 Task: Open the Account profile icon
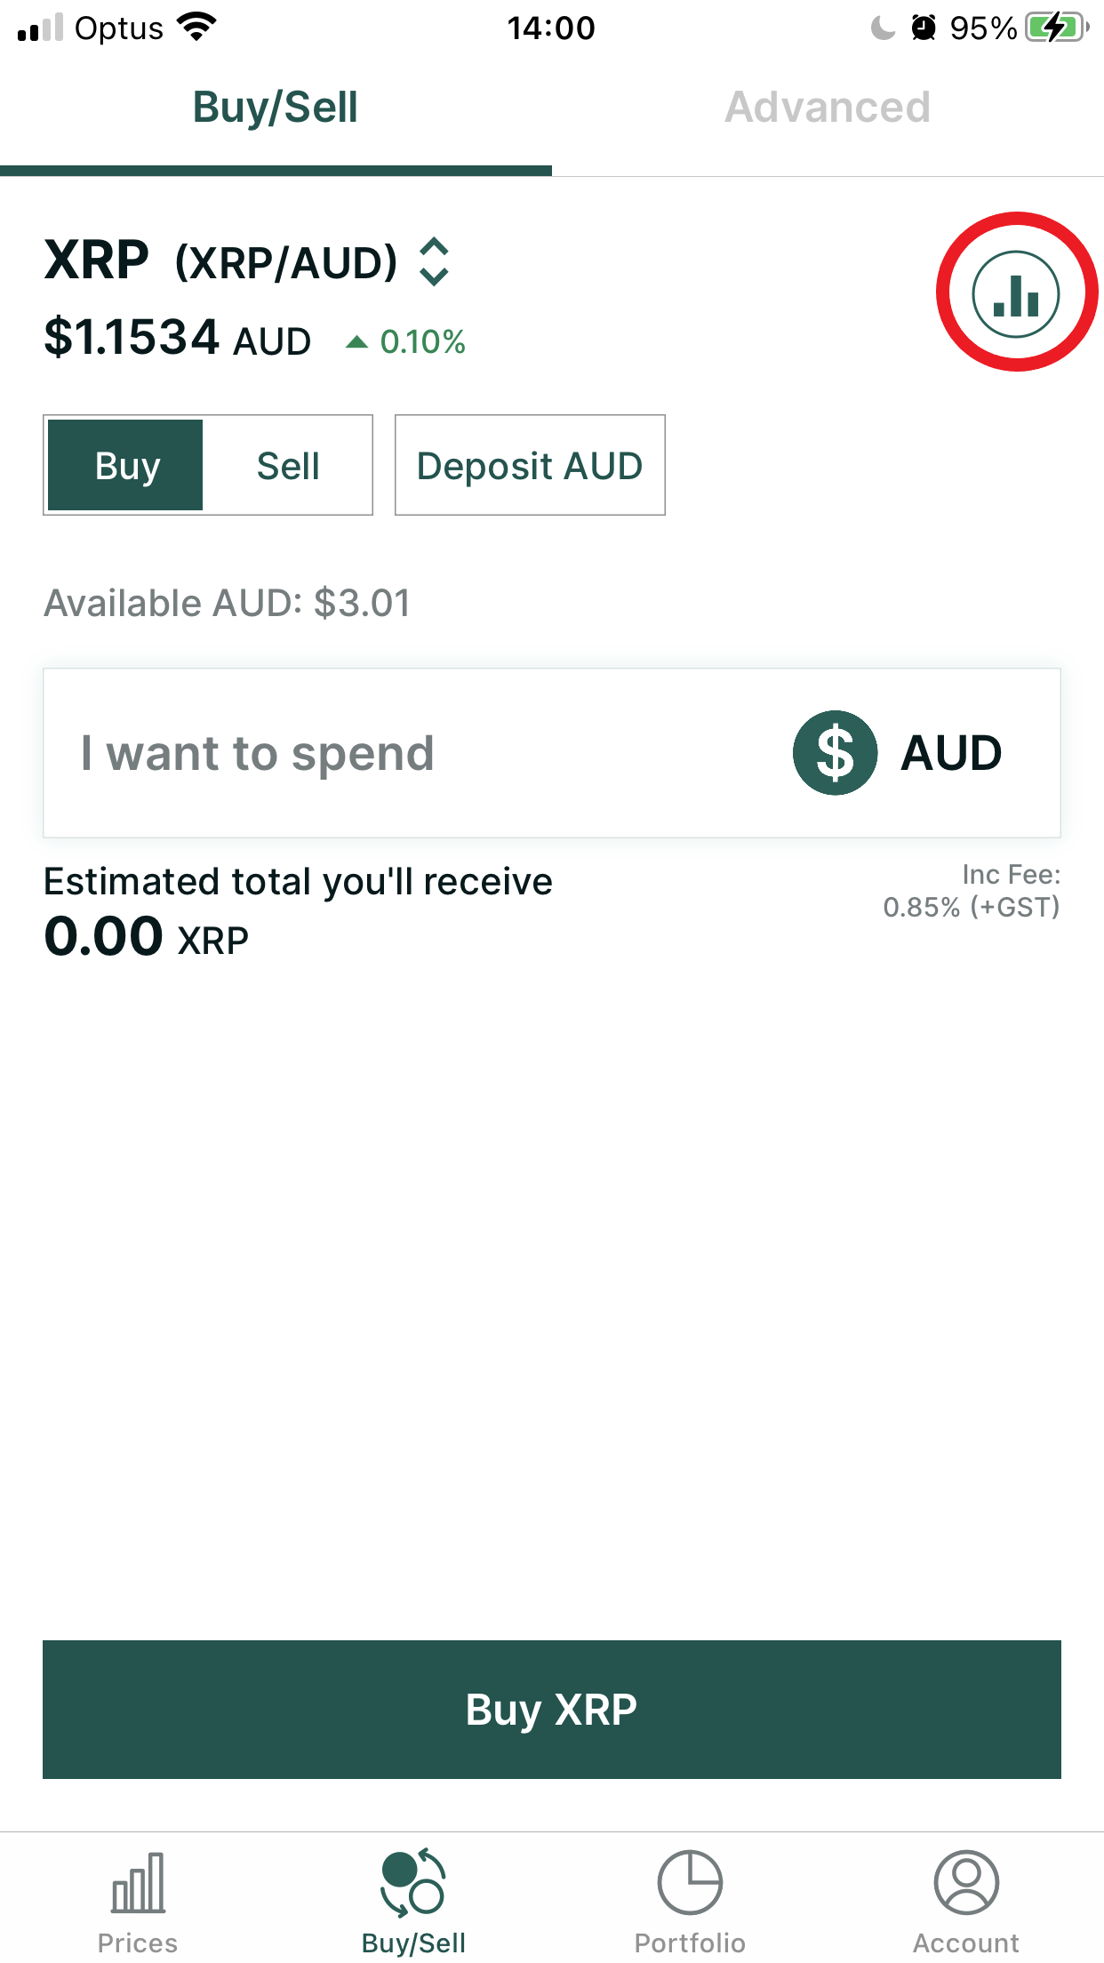pos(966,1882)
